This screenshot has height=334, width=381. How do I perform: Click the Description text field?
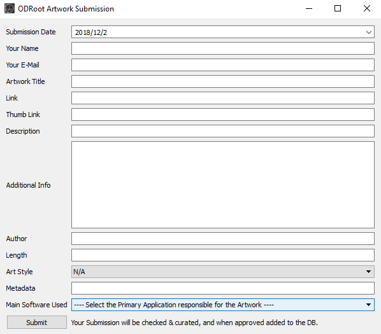[x=223, y=131]
